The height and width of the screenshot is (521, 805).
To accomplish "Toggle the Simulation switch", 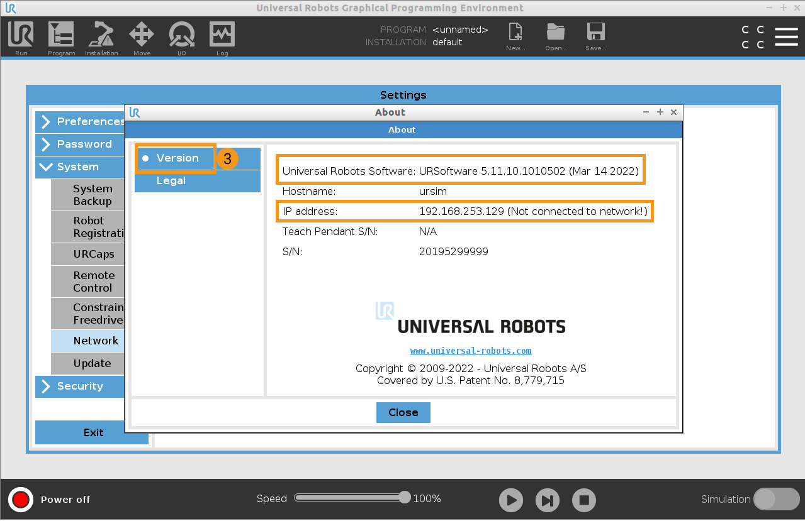I will point(775,499).
